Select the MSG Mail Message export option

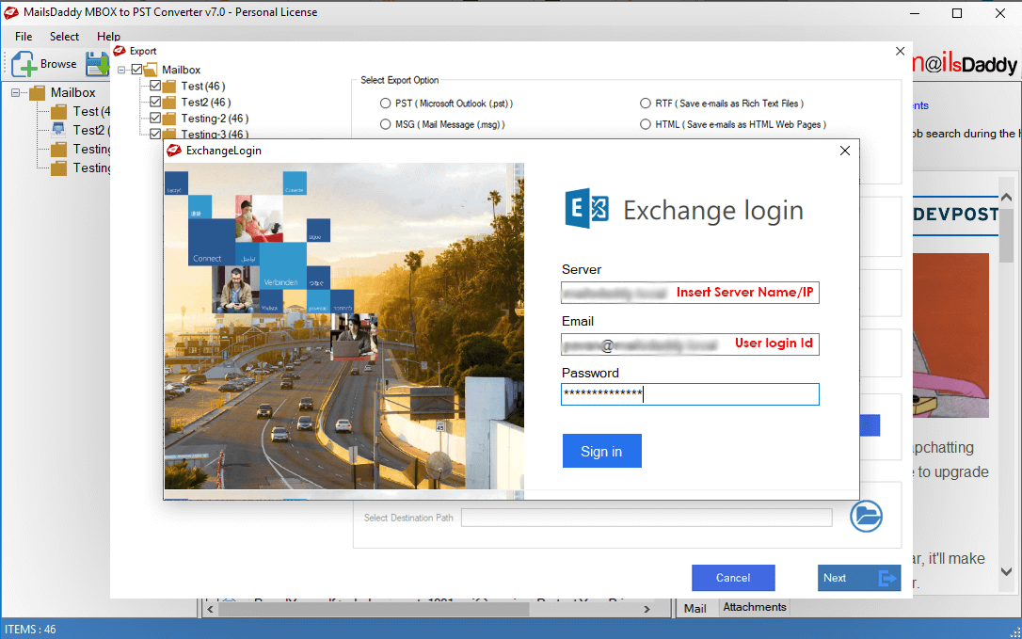click(x=385, y=124)
